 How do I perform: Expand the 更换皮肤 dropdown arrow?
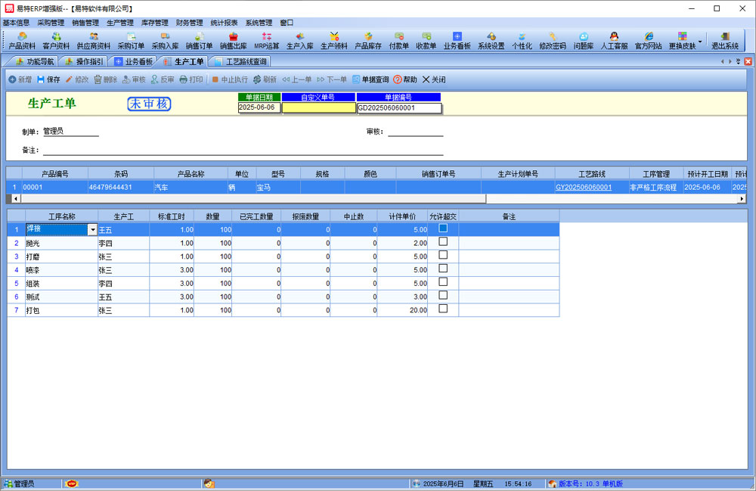point(700,42)
